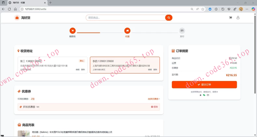The width and height of the screenshot is (257, 137).
Task: Click the 淘好货 - 结算 browser tab
Action: [x=27, y=3]
